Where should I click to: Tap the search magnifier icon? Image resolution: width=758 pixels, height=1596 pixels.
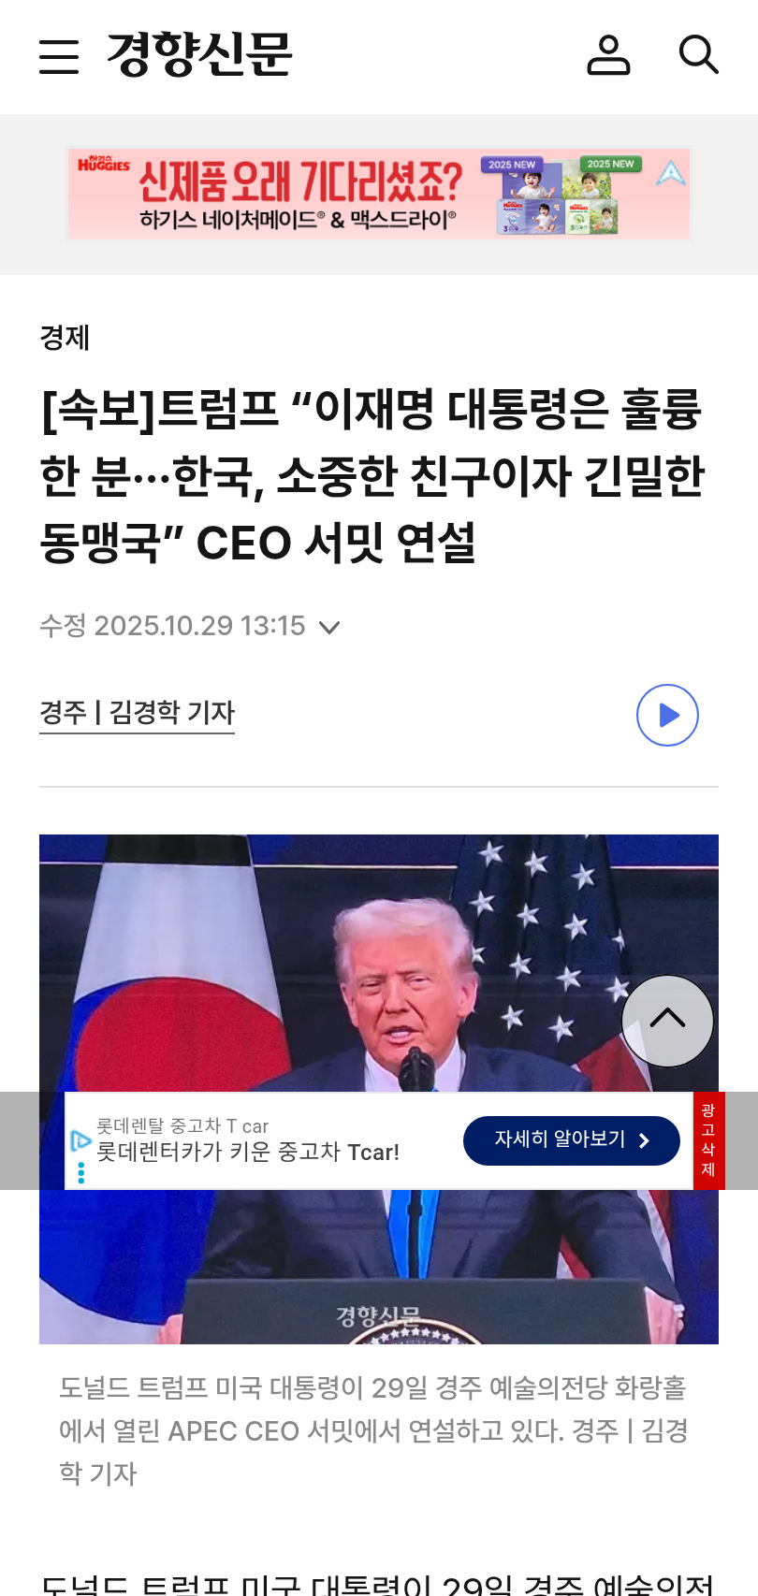coord(698,55)
